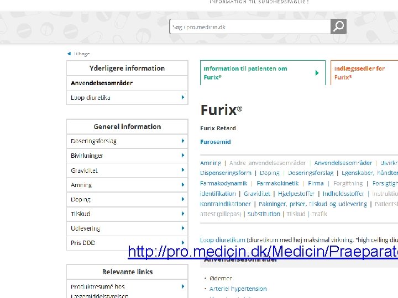Select Tilskud sidebar menu item

[127, 214]
